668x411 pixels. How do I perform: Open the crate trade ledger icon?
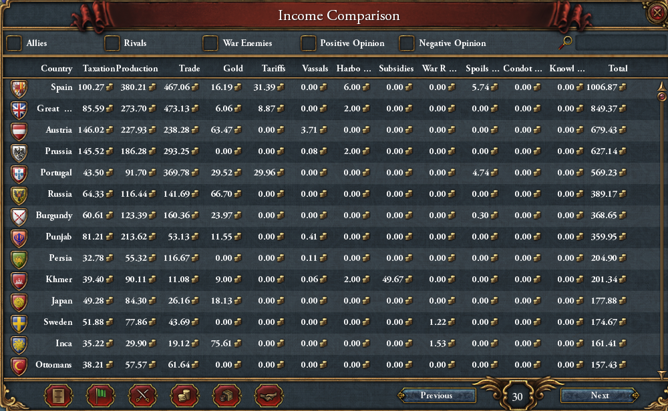226,396
